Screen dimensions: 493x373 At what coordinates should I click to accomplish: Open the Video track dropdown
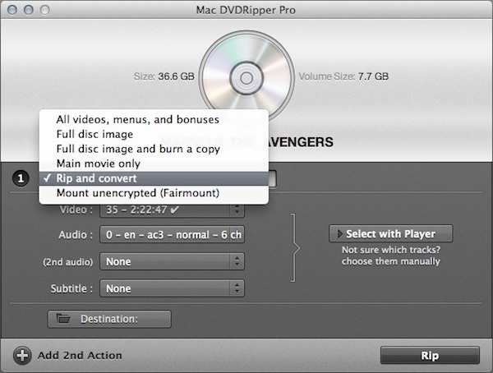pos(172,210)
